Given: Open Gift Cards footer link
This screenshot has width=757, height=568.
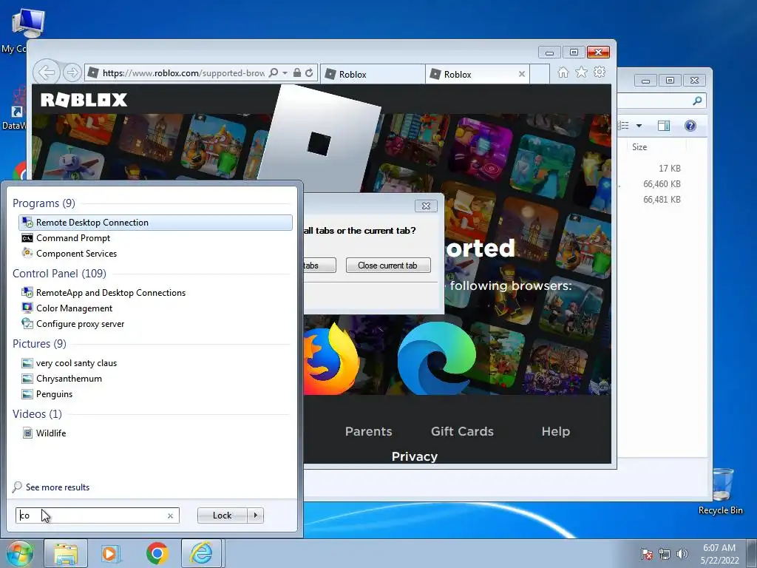Looking at the screenshot, I should [462, 431].
